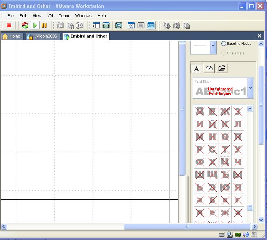This screenshot has width=267, height=240.
Task: Open the Windows menu
Action: 83,16
